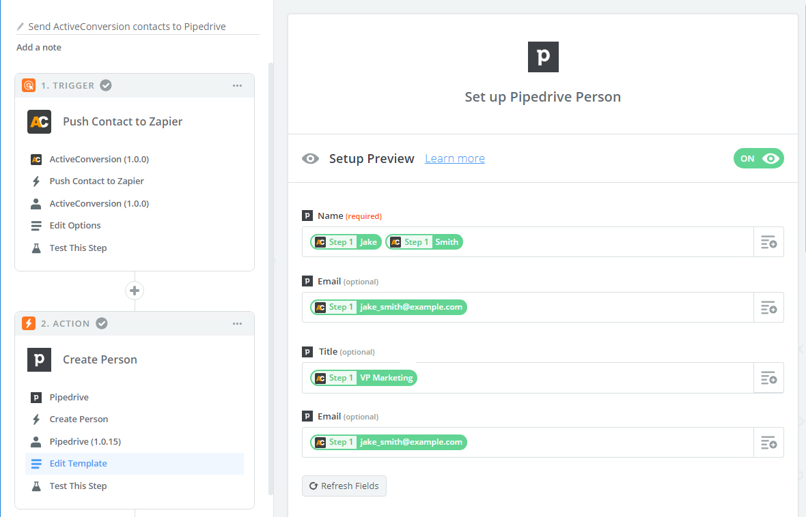This screenshot has height=517, width=806.
Task: Click the orange action step lightning icon
Action: pos(29,323)
